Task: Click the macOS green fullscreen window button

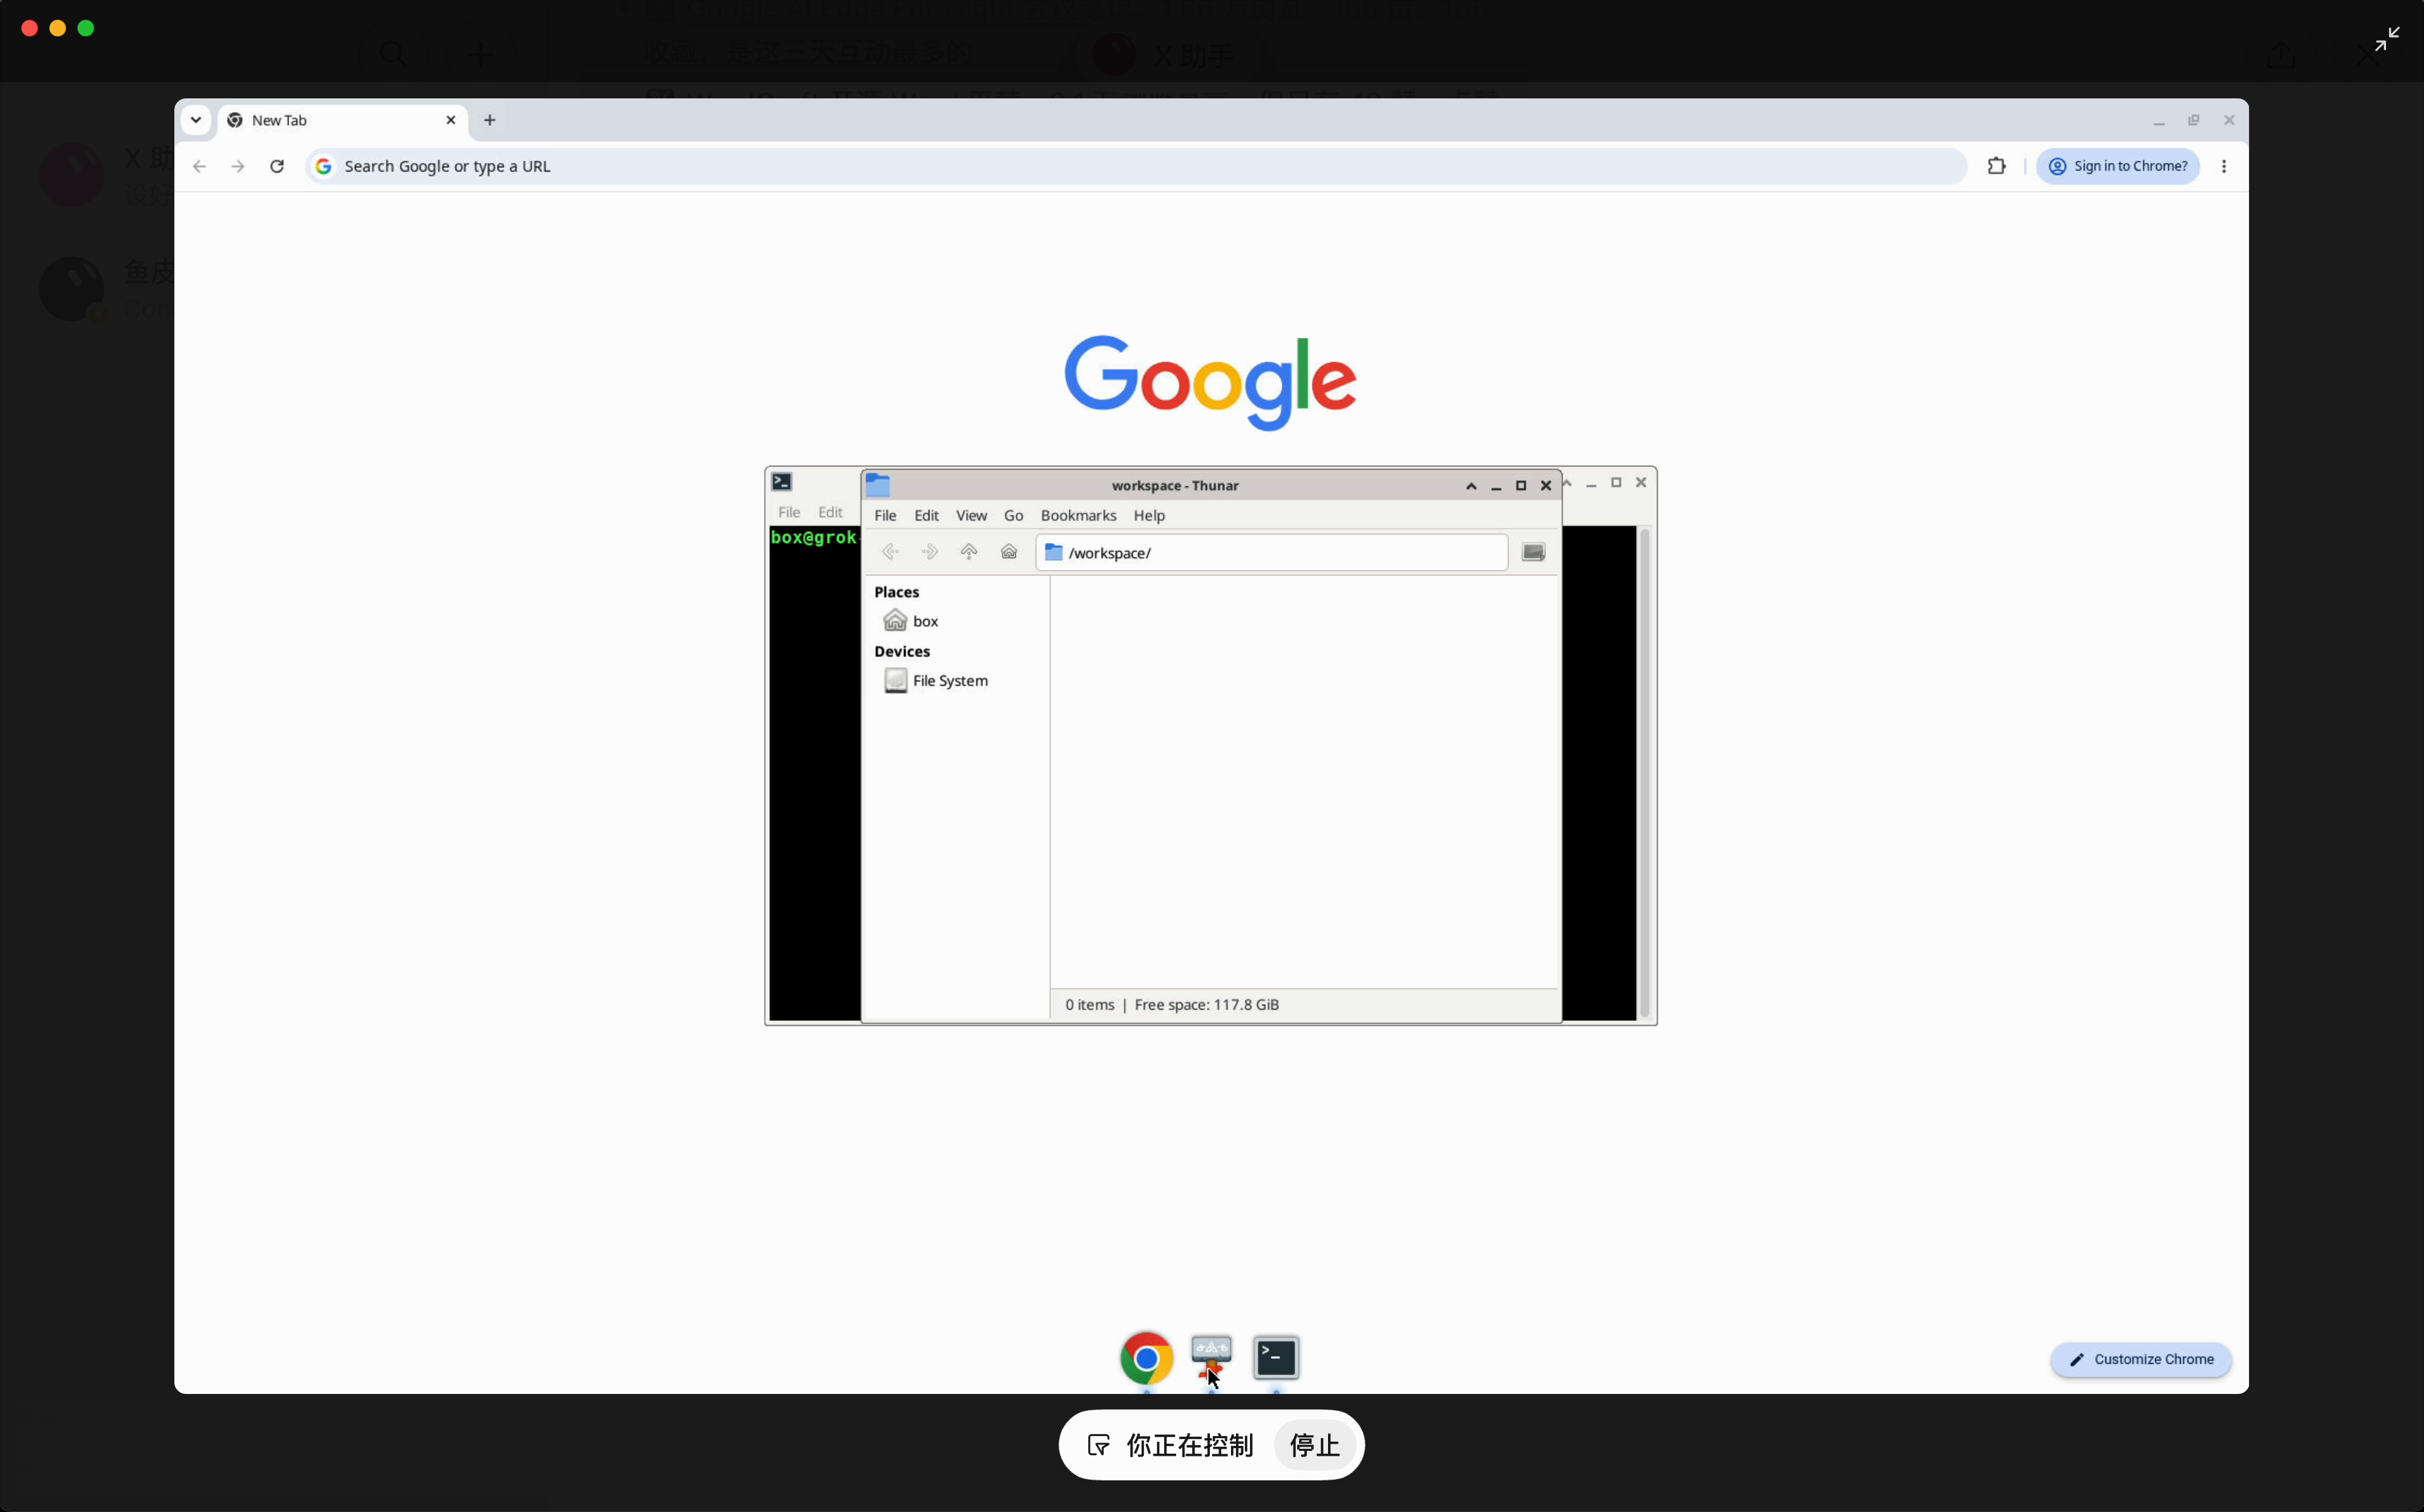Action: point(86,28)
